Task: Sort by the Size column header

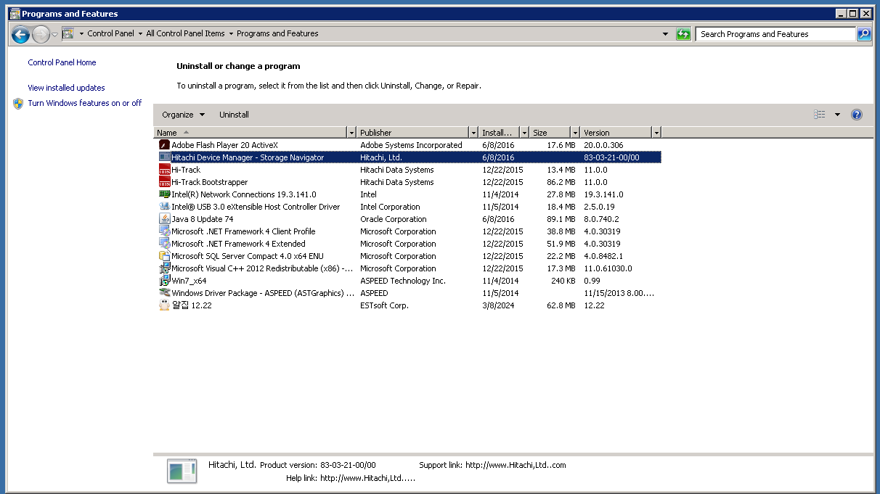Action: click(550, 133)
